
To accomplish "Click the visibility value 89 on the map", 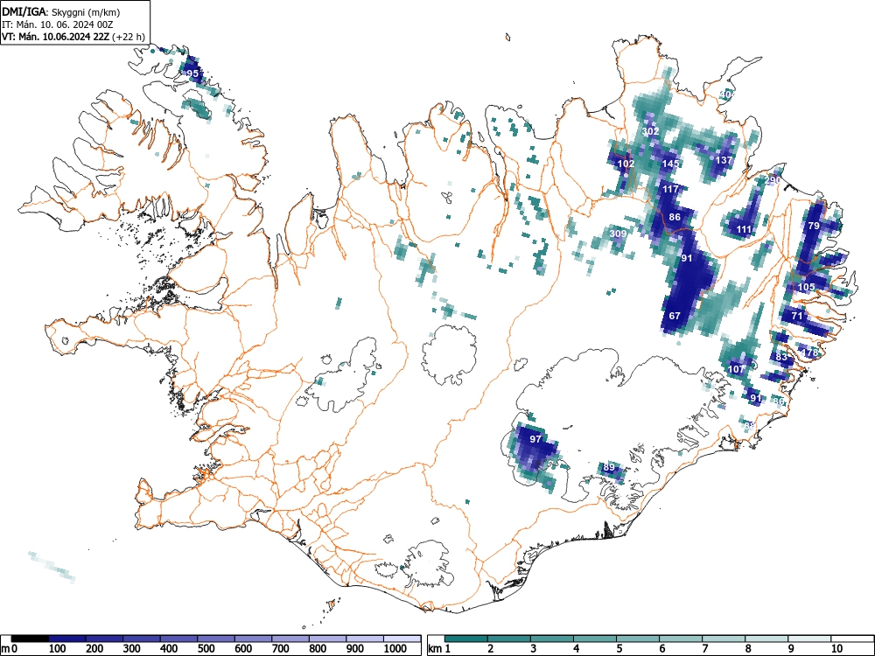I will tap(609, 467).
